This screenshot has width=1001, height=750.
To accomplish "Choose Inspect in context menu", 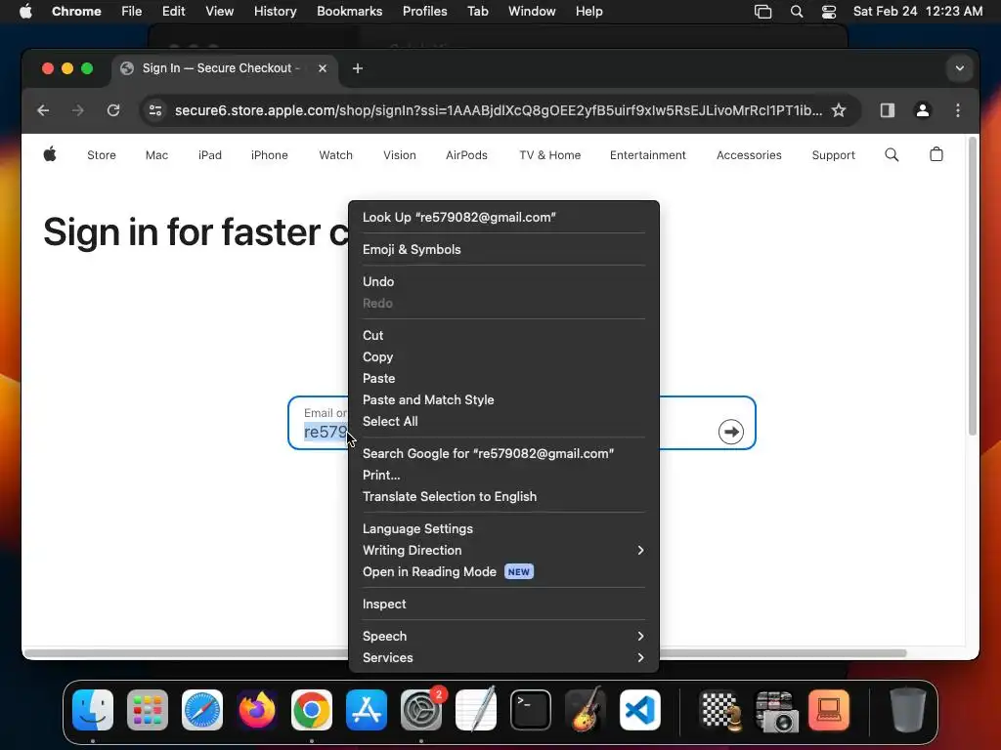I will [503, 604].
